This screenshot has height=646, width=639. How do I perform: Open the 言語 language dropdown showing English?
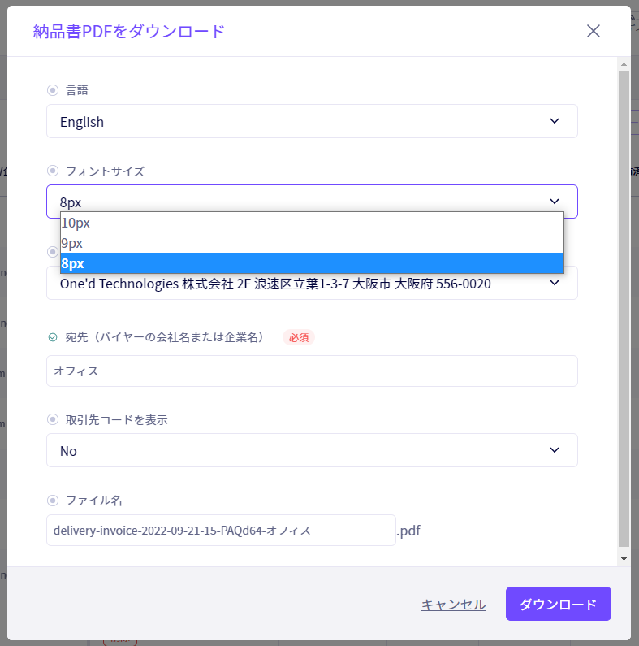tap(312, 121)
